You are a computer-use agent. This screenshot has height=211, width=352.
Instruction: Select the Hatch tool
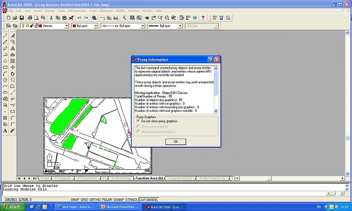pos(5,118)
